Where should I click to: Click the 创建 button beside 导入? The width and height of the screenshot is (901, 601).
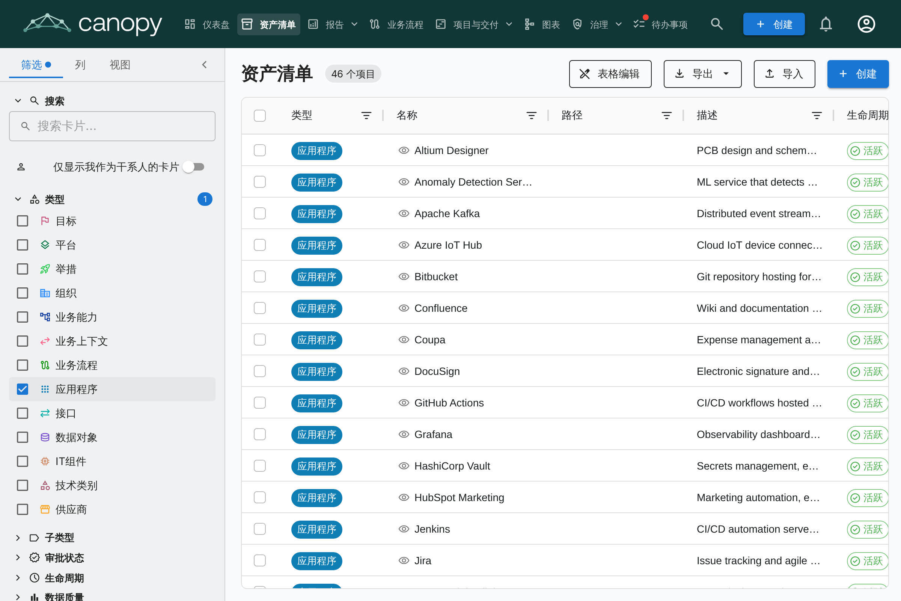[858, 74]
